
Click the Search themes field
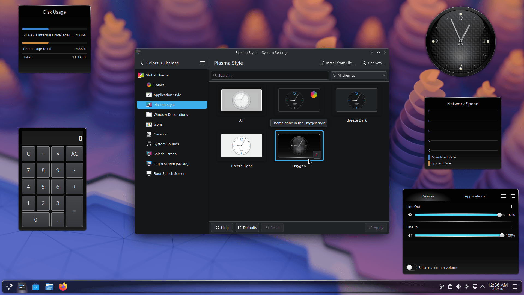(x=270, y=76)
